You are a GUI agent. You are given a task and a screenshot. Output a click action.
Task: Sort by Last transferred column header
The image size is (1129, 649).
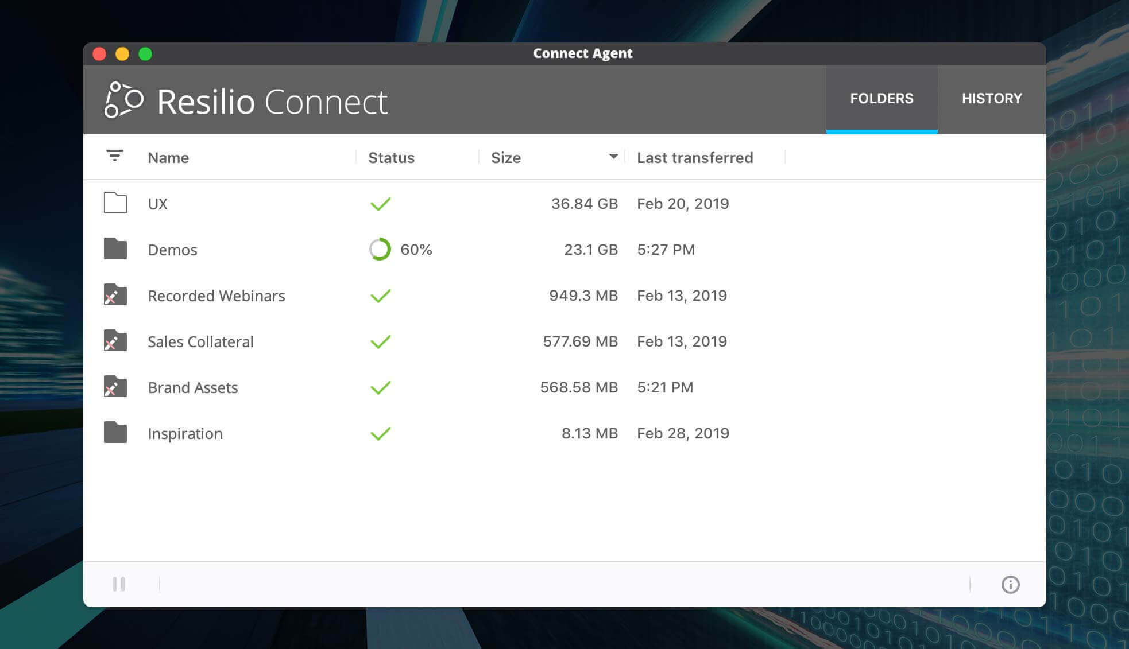[x=695, y=158]
